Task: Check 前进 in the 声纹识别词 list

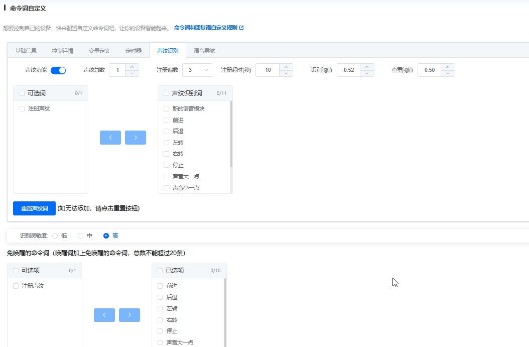Action: [166, 120]
